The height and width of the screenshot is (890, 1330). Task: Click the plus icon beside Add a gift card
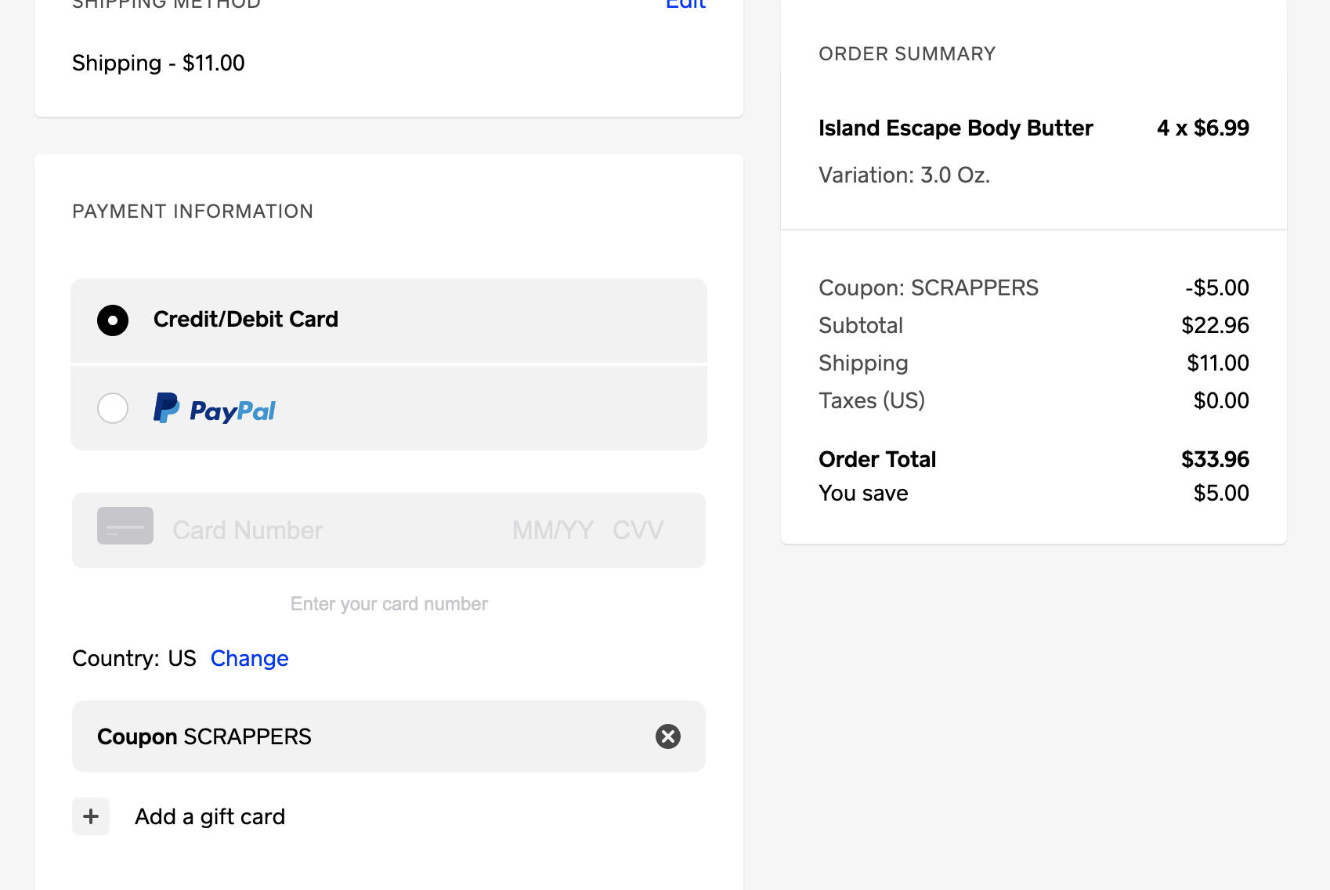91,816
